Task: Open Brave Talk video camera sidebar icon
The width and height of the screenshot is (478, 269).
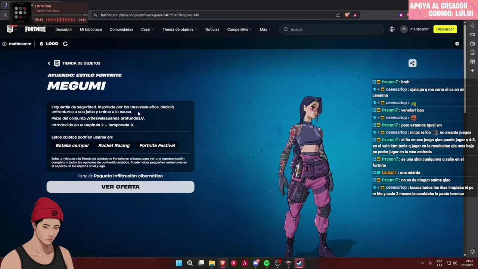Action: tap(472, 35)
